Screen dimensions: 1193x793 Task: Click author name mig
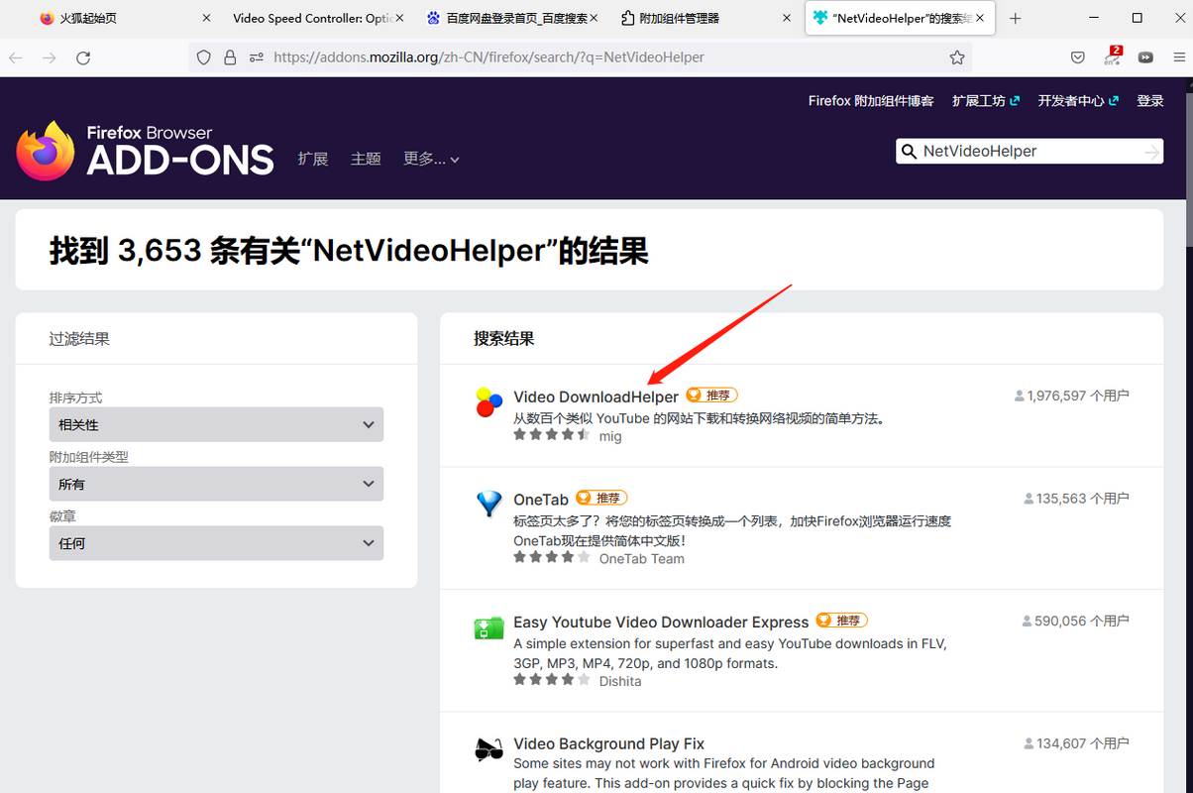[x=610, y=436]
